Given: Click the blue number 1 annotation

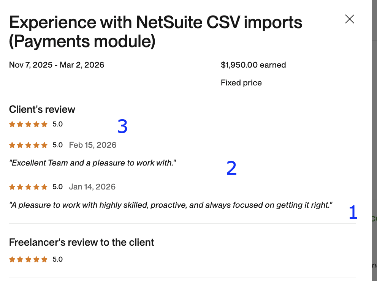Looking at the screenshot, I should [x=353, y=212].
